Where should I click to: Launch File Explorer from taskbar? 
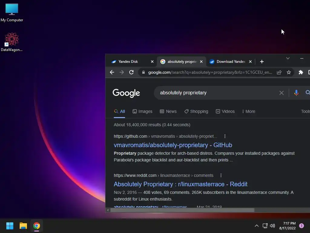click(x=23, y=226)
